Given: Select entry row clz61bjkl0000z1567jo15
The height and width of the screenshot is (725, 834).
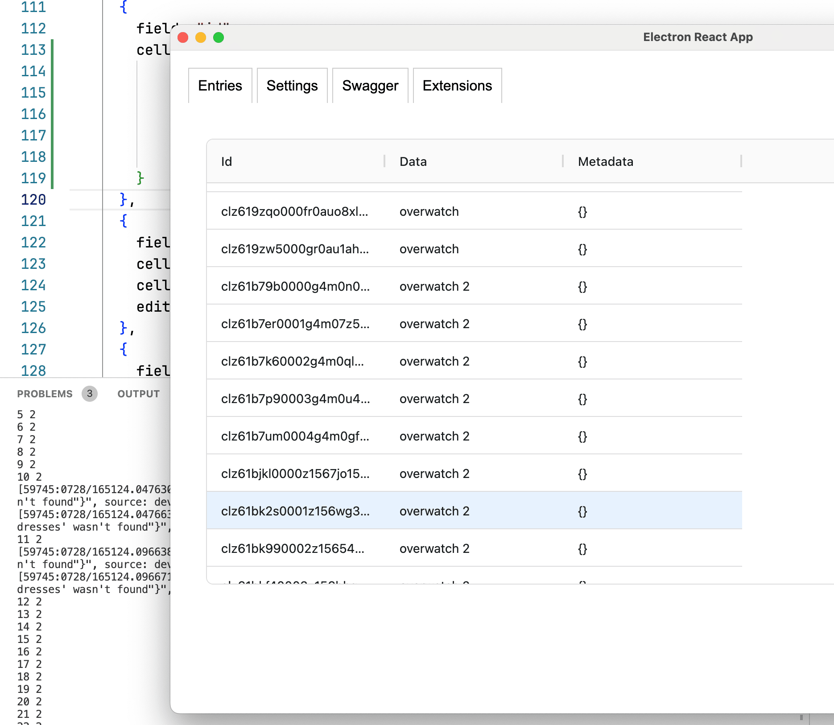Looking at the screenshot, I should click(x=295, y=474).
